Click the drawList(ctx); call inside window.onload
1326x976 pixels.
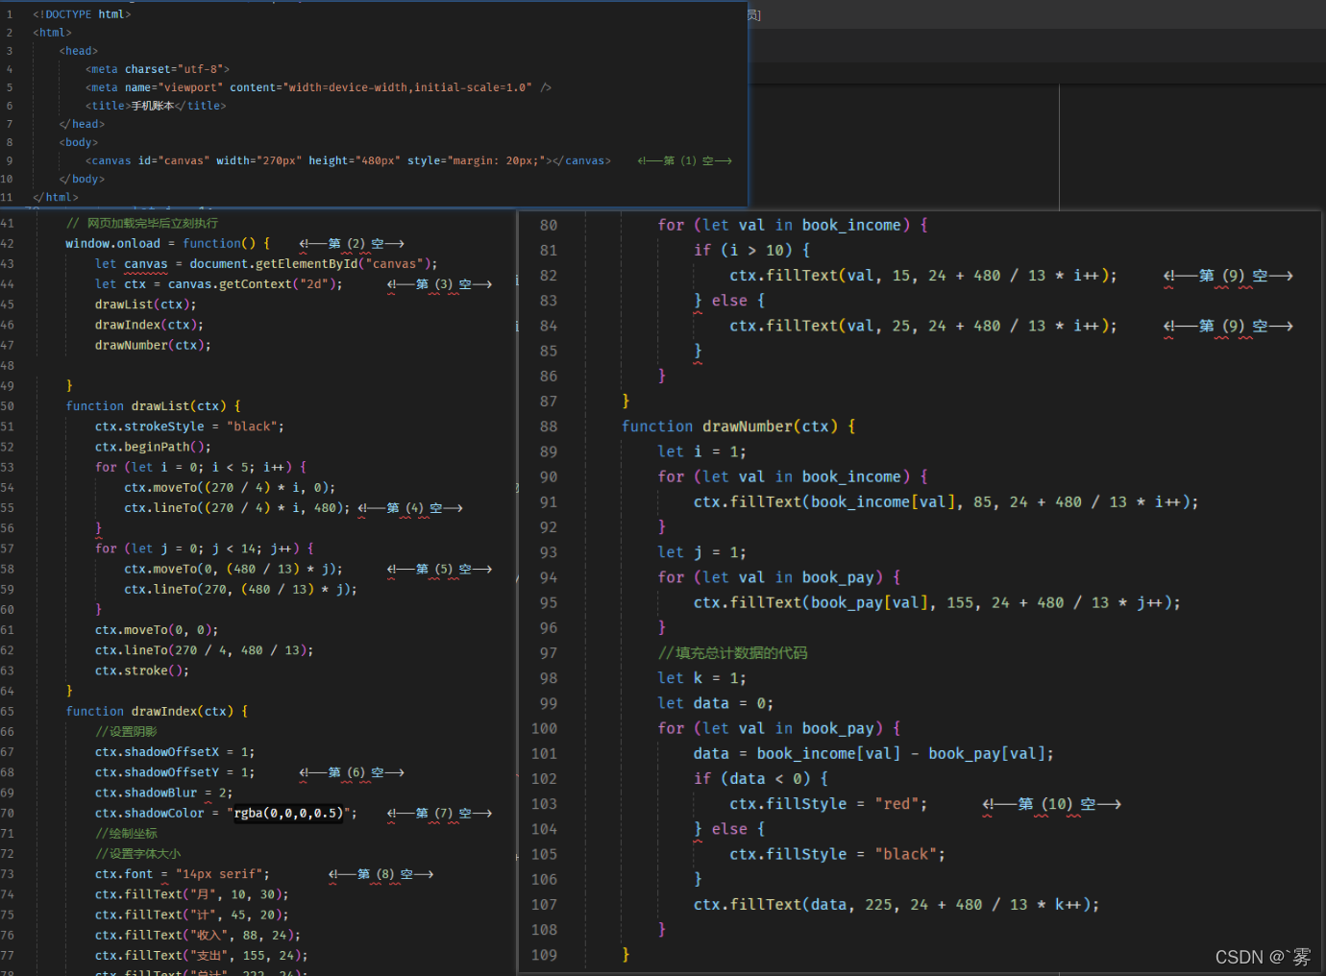click(145, 304)
